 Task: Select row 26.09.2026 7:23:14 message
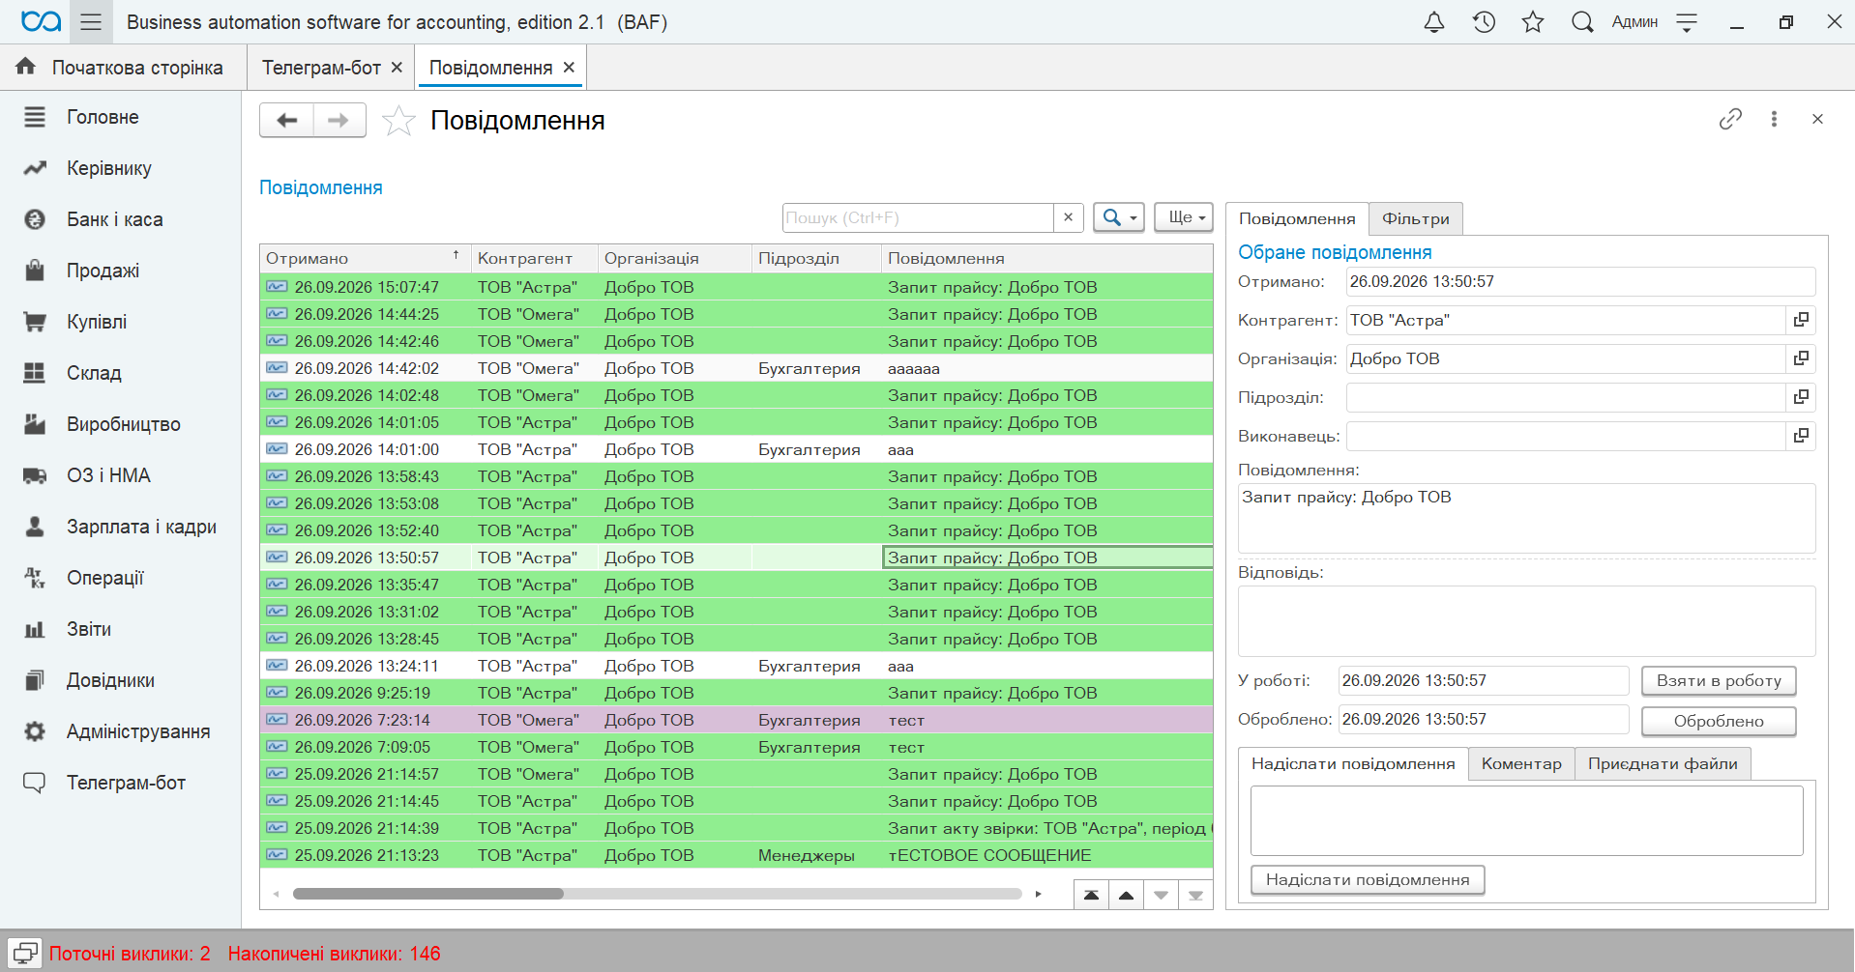pos(736,720)
